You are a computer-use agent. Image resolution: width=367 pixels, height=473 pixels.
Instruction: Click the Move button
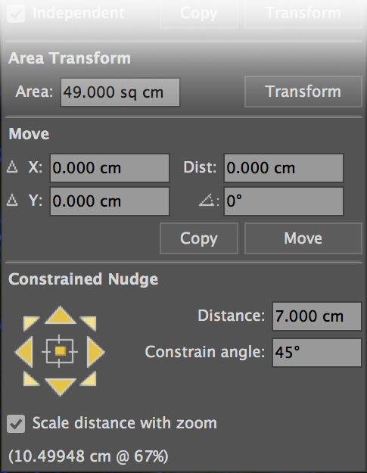(x=303, y=238)
